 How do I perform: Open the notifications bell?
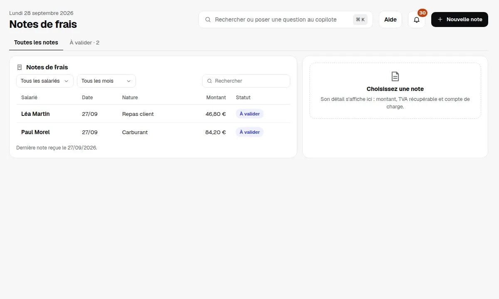(x=417, y=20)
